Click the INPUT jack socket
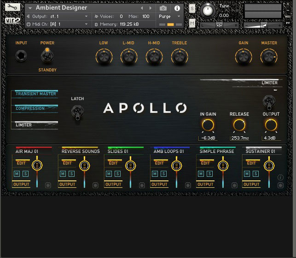Screen dimensions: 296x258 coord(21,56)
